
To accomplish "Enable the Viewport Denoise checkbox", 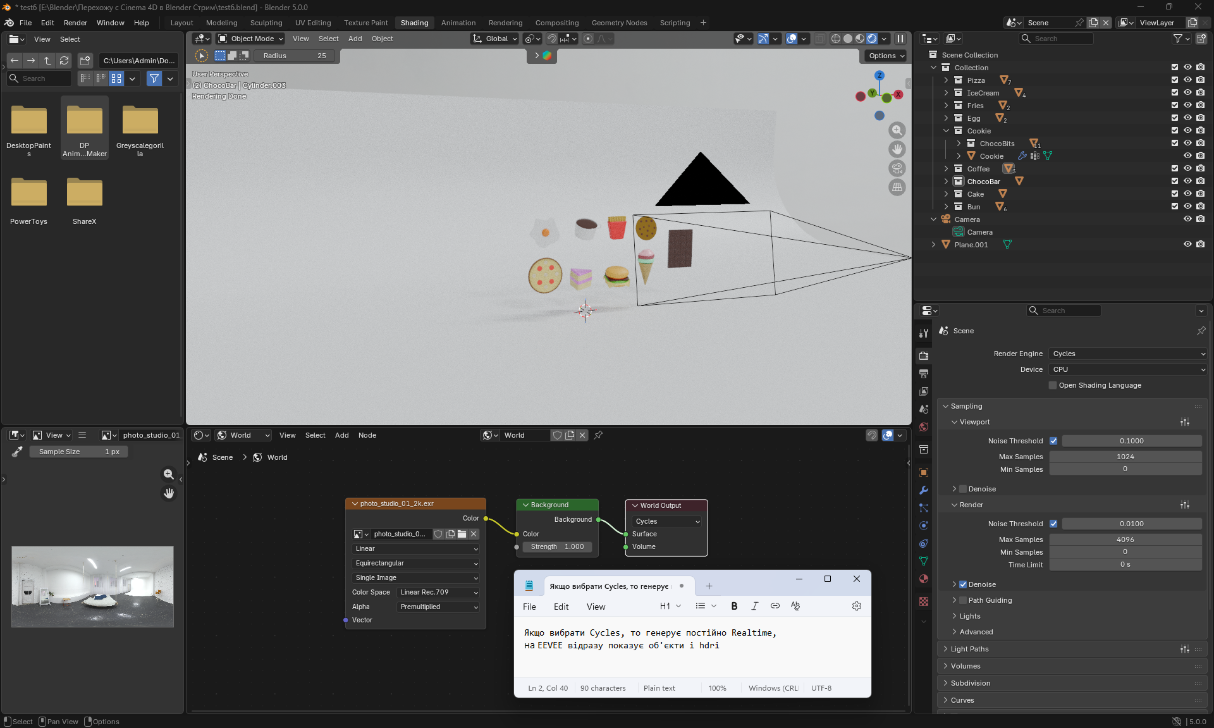I will point(963,489).
